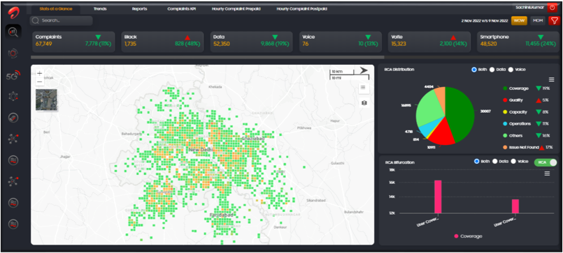Select Data radio in RCA Distribution
Screen dimensions: 563x253
(492, 70)
